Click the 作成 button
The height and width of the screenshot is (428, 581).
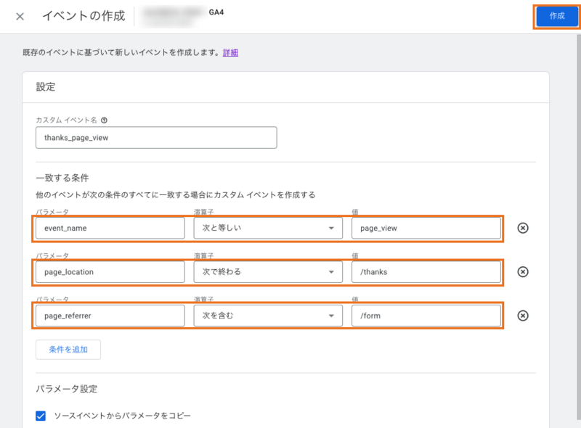pos(557,16)
